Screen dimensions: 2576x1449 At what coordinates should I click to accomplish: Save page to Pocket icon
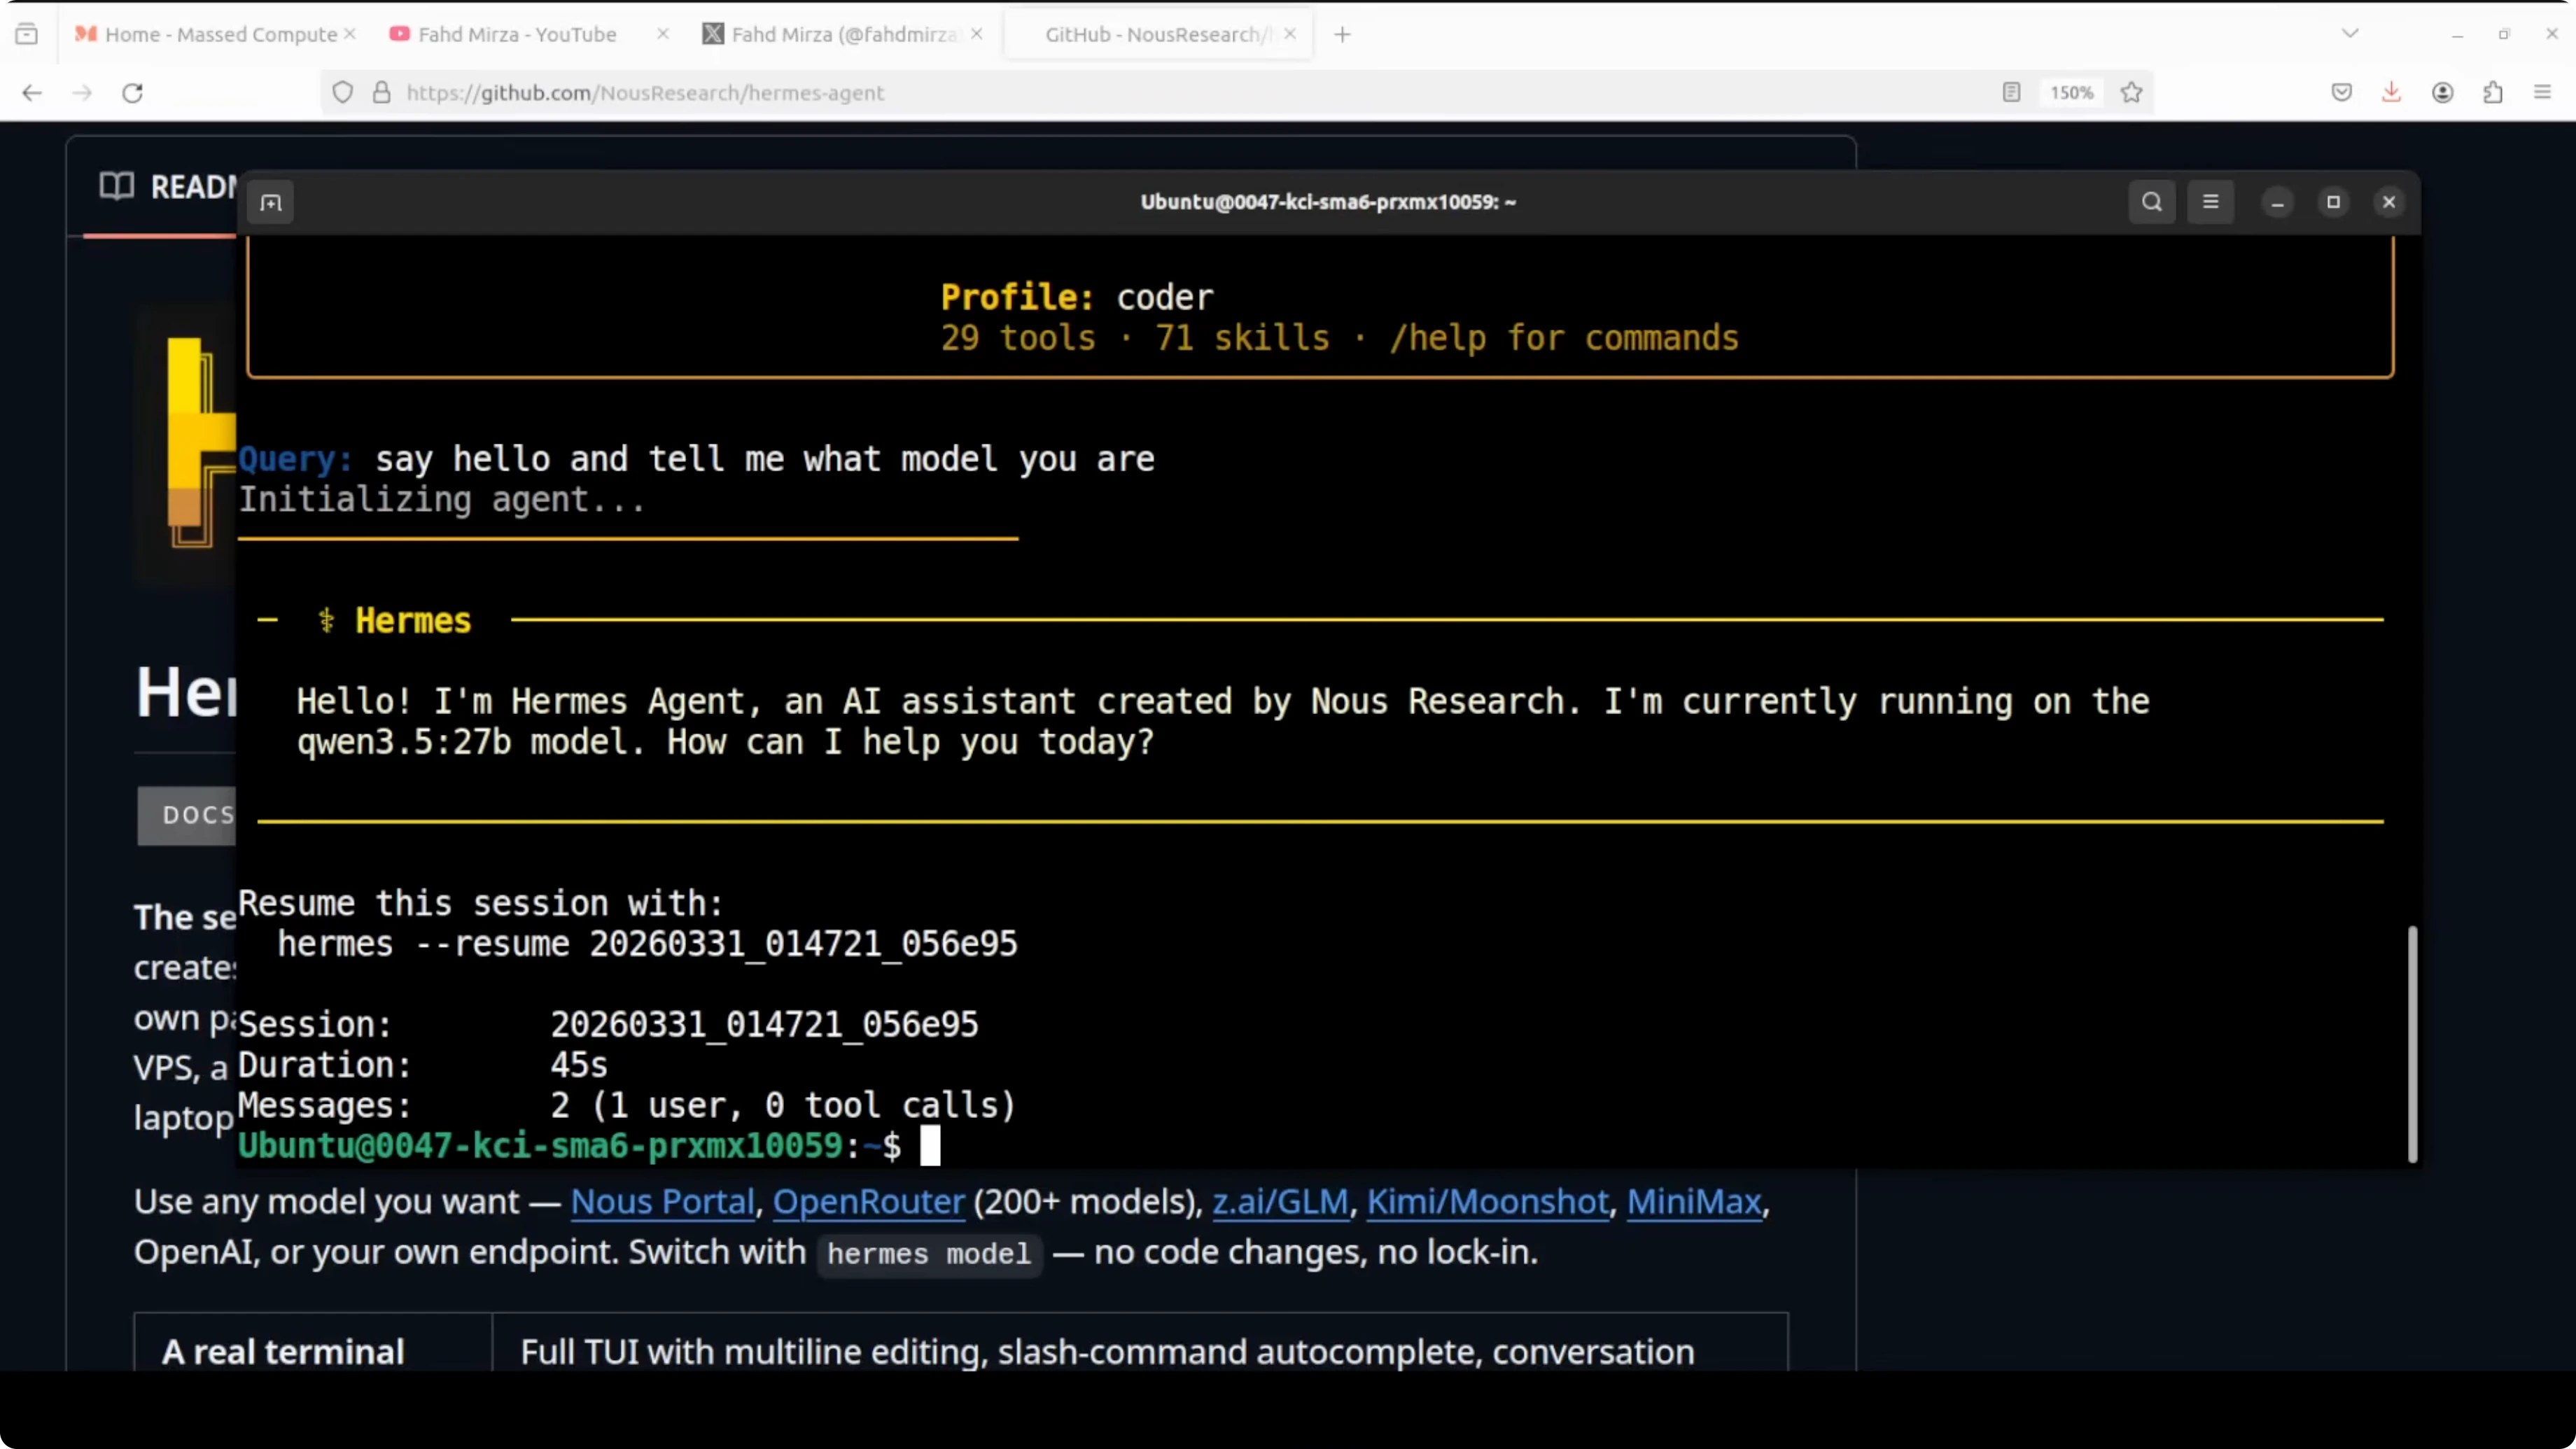click(x=2341, y=93)
